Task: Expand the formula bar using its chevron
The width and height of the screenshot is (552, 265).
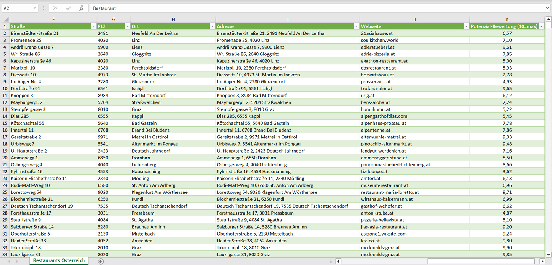Action: pos(548,8)
